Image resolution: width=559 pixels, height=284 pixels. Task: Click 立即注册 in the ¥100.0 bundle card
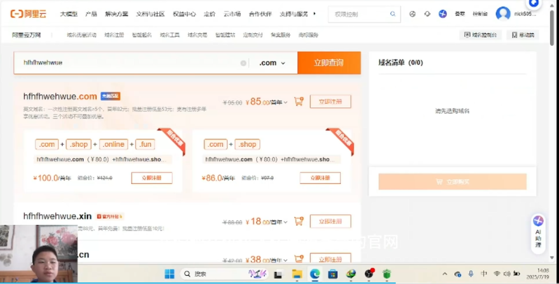tap(152, 178)
